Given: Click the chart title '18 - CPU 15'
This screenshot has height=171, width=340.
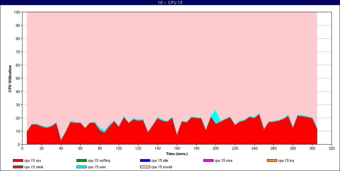Looking at the screenshot, I should click(x=170, y=3).
